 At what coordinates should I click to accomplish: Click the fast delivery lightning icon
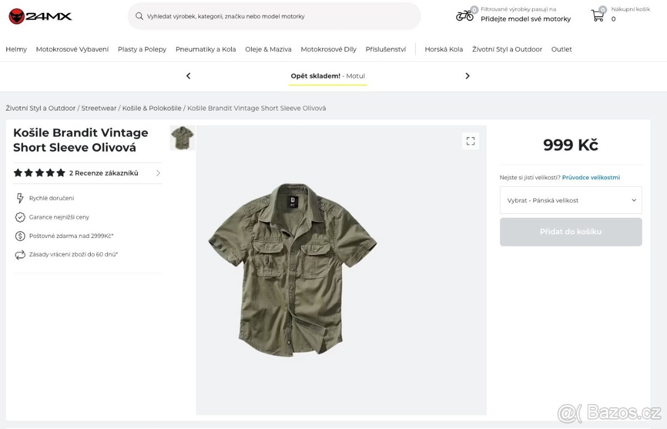click(20, 198)
